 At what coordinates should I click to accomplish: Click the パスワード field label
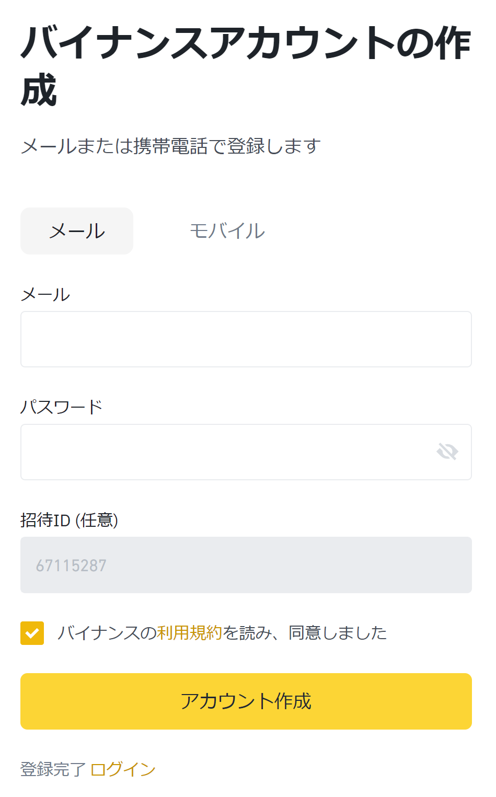62,407
